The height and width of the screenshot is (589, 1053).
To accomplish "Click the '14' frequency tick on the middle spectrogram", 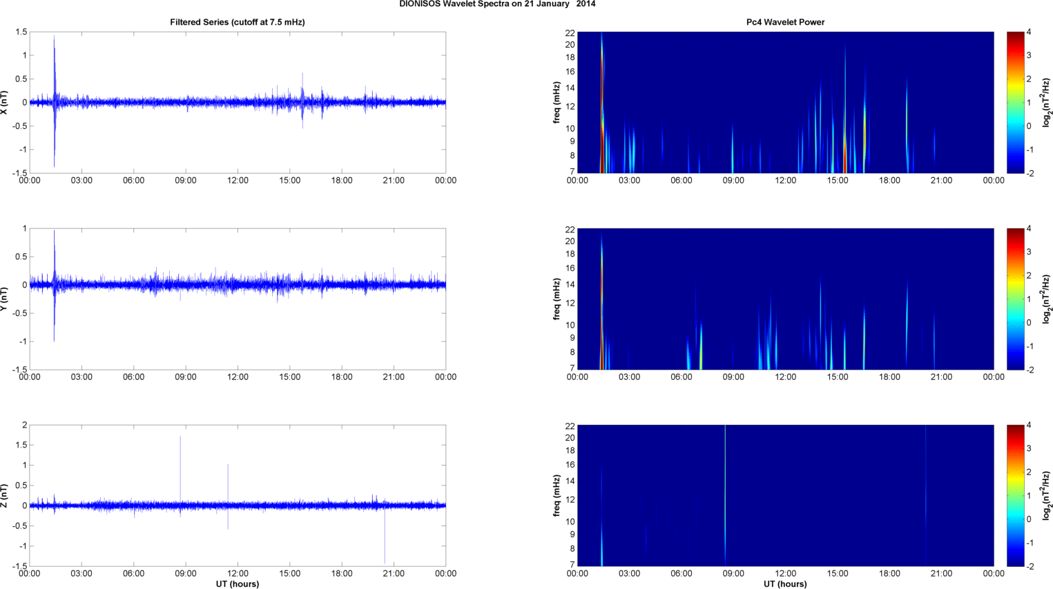I will coord(570,284).
